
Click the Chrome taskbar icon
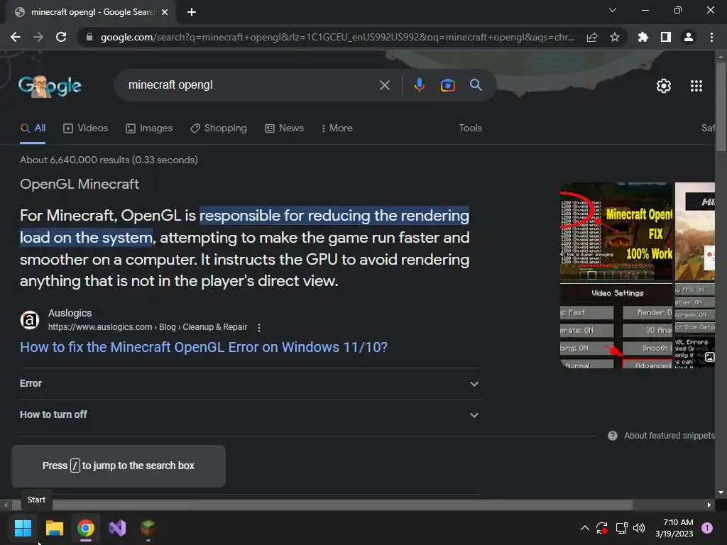86,528
